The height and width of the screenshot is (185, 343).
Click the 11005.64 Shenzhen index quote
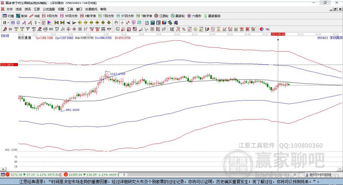click(x=75, y=175)
